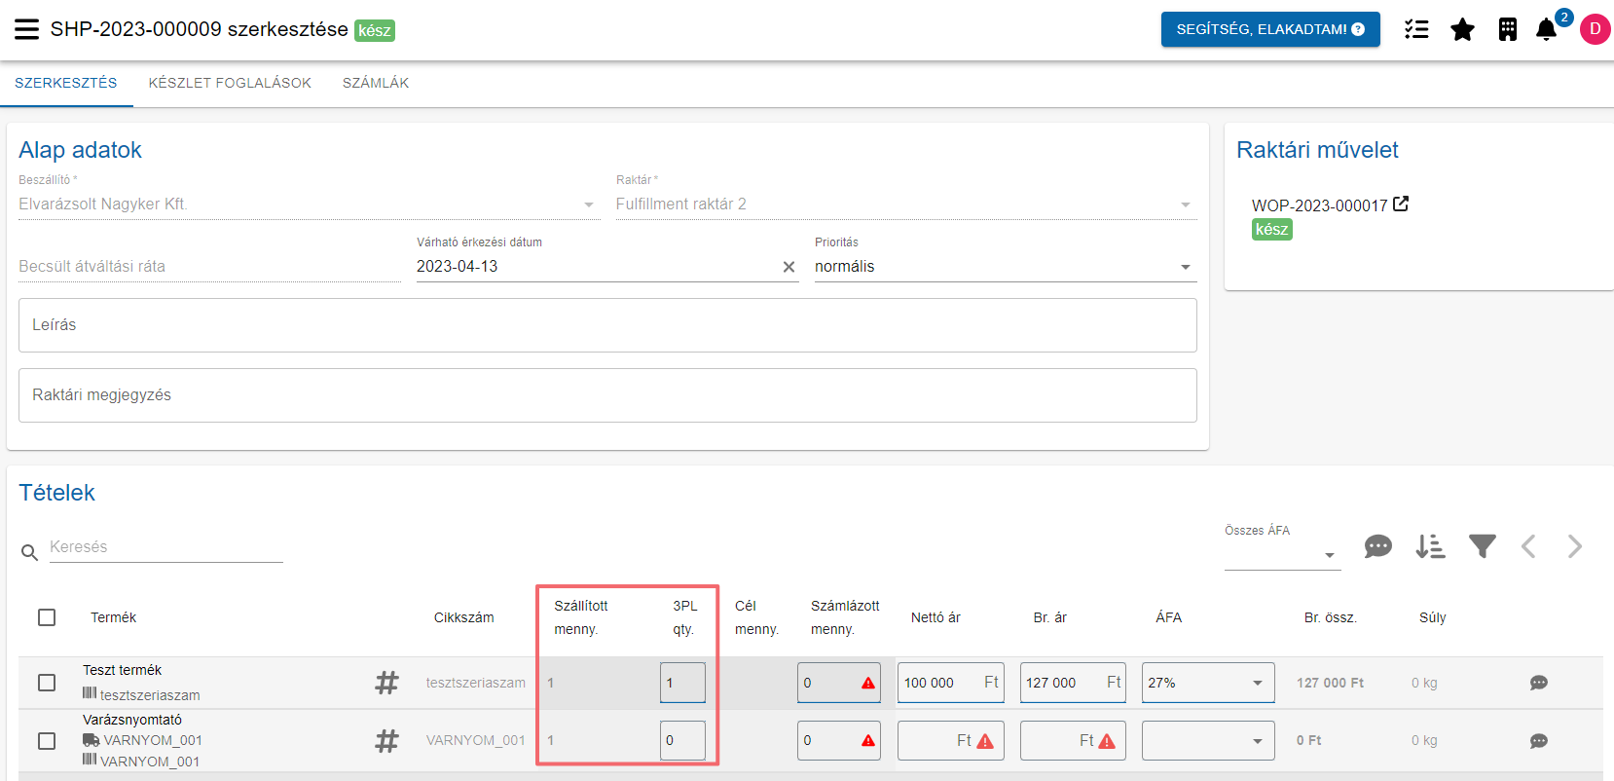Open the hamburger main menu
Screen dimensions: 1614x781
coord(27,29)
